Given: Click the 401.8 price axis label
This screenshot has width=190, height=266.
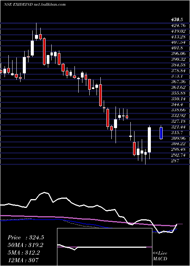Looking at the screenshot, I should (177, 48).
